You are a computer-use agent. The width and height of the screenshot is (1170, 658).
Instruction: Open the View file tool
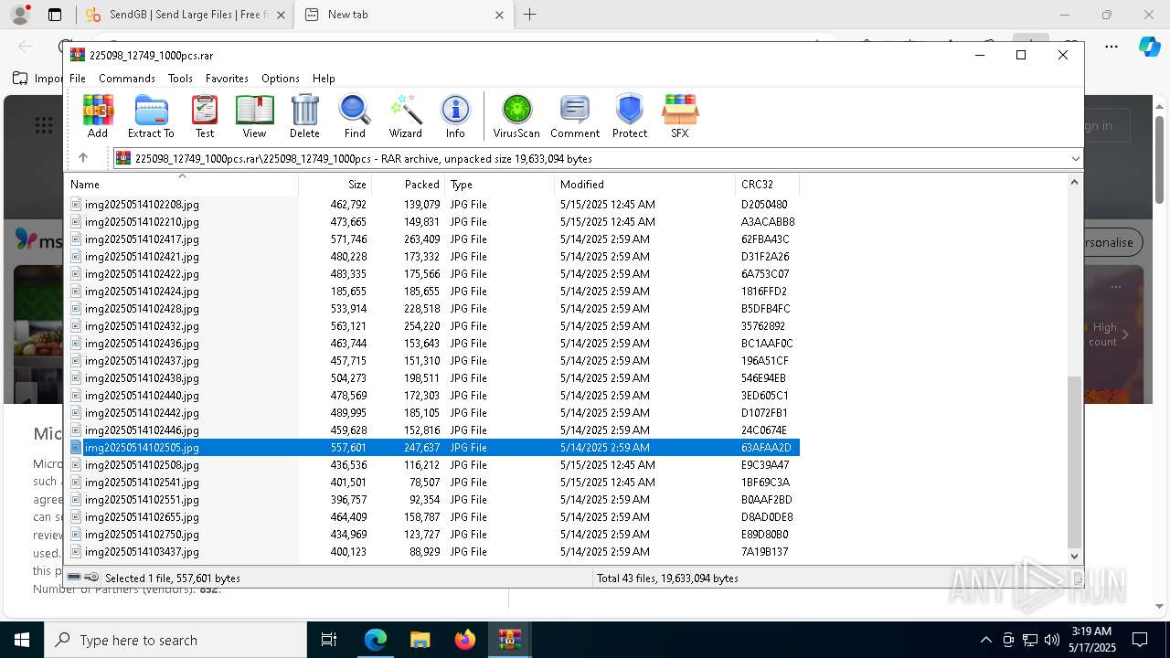tap(254, 116)
